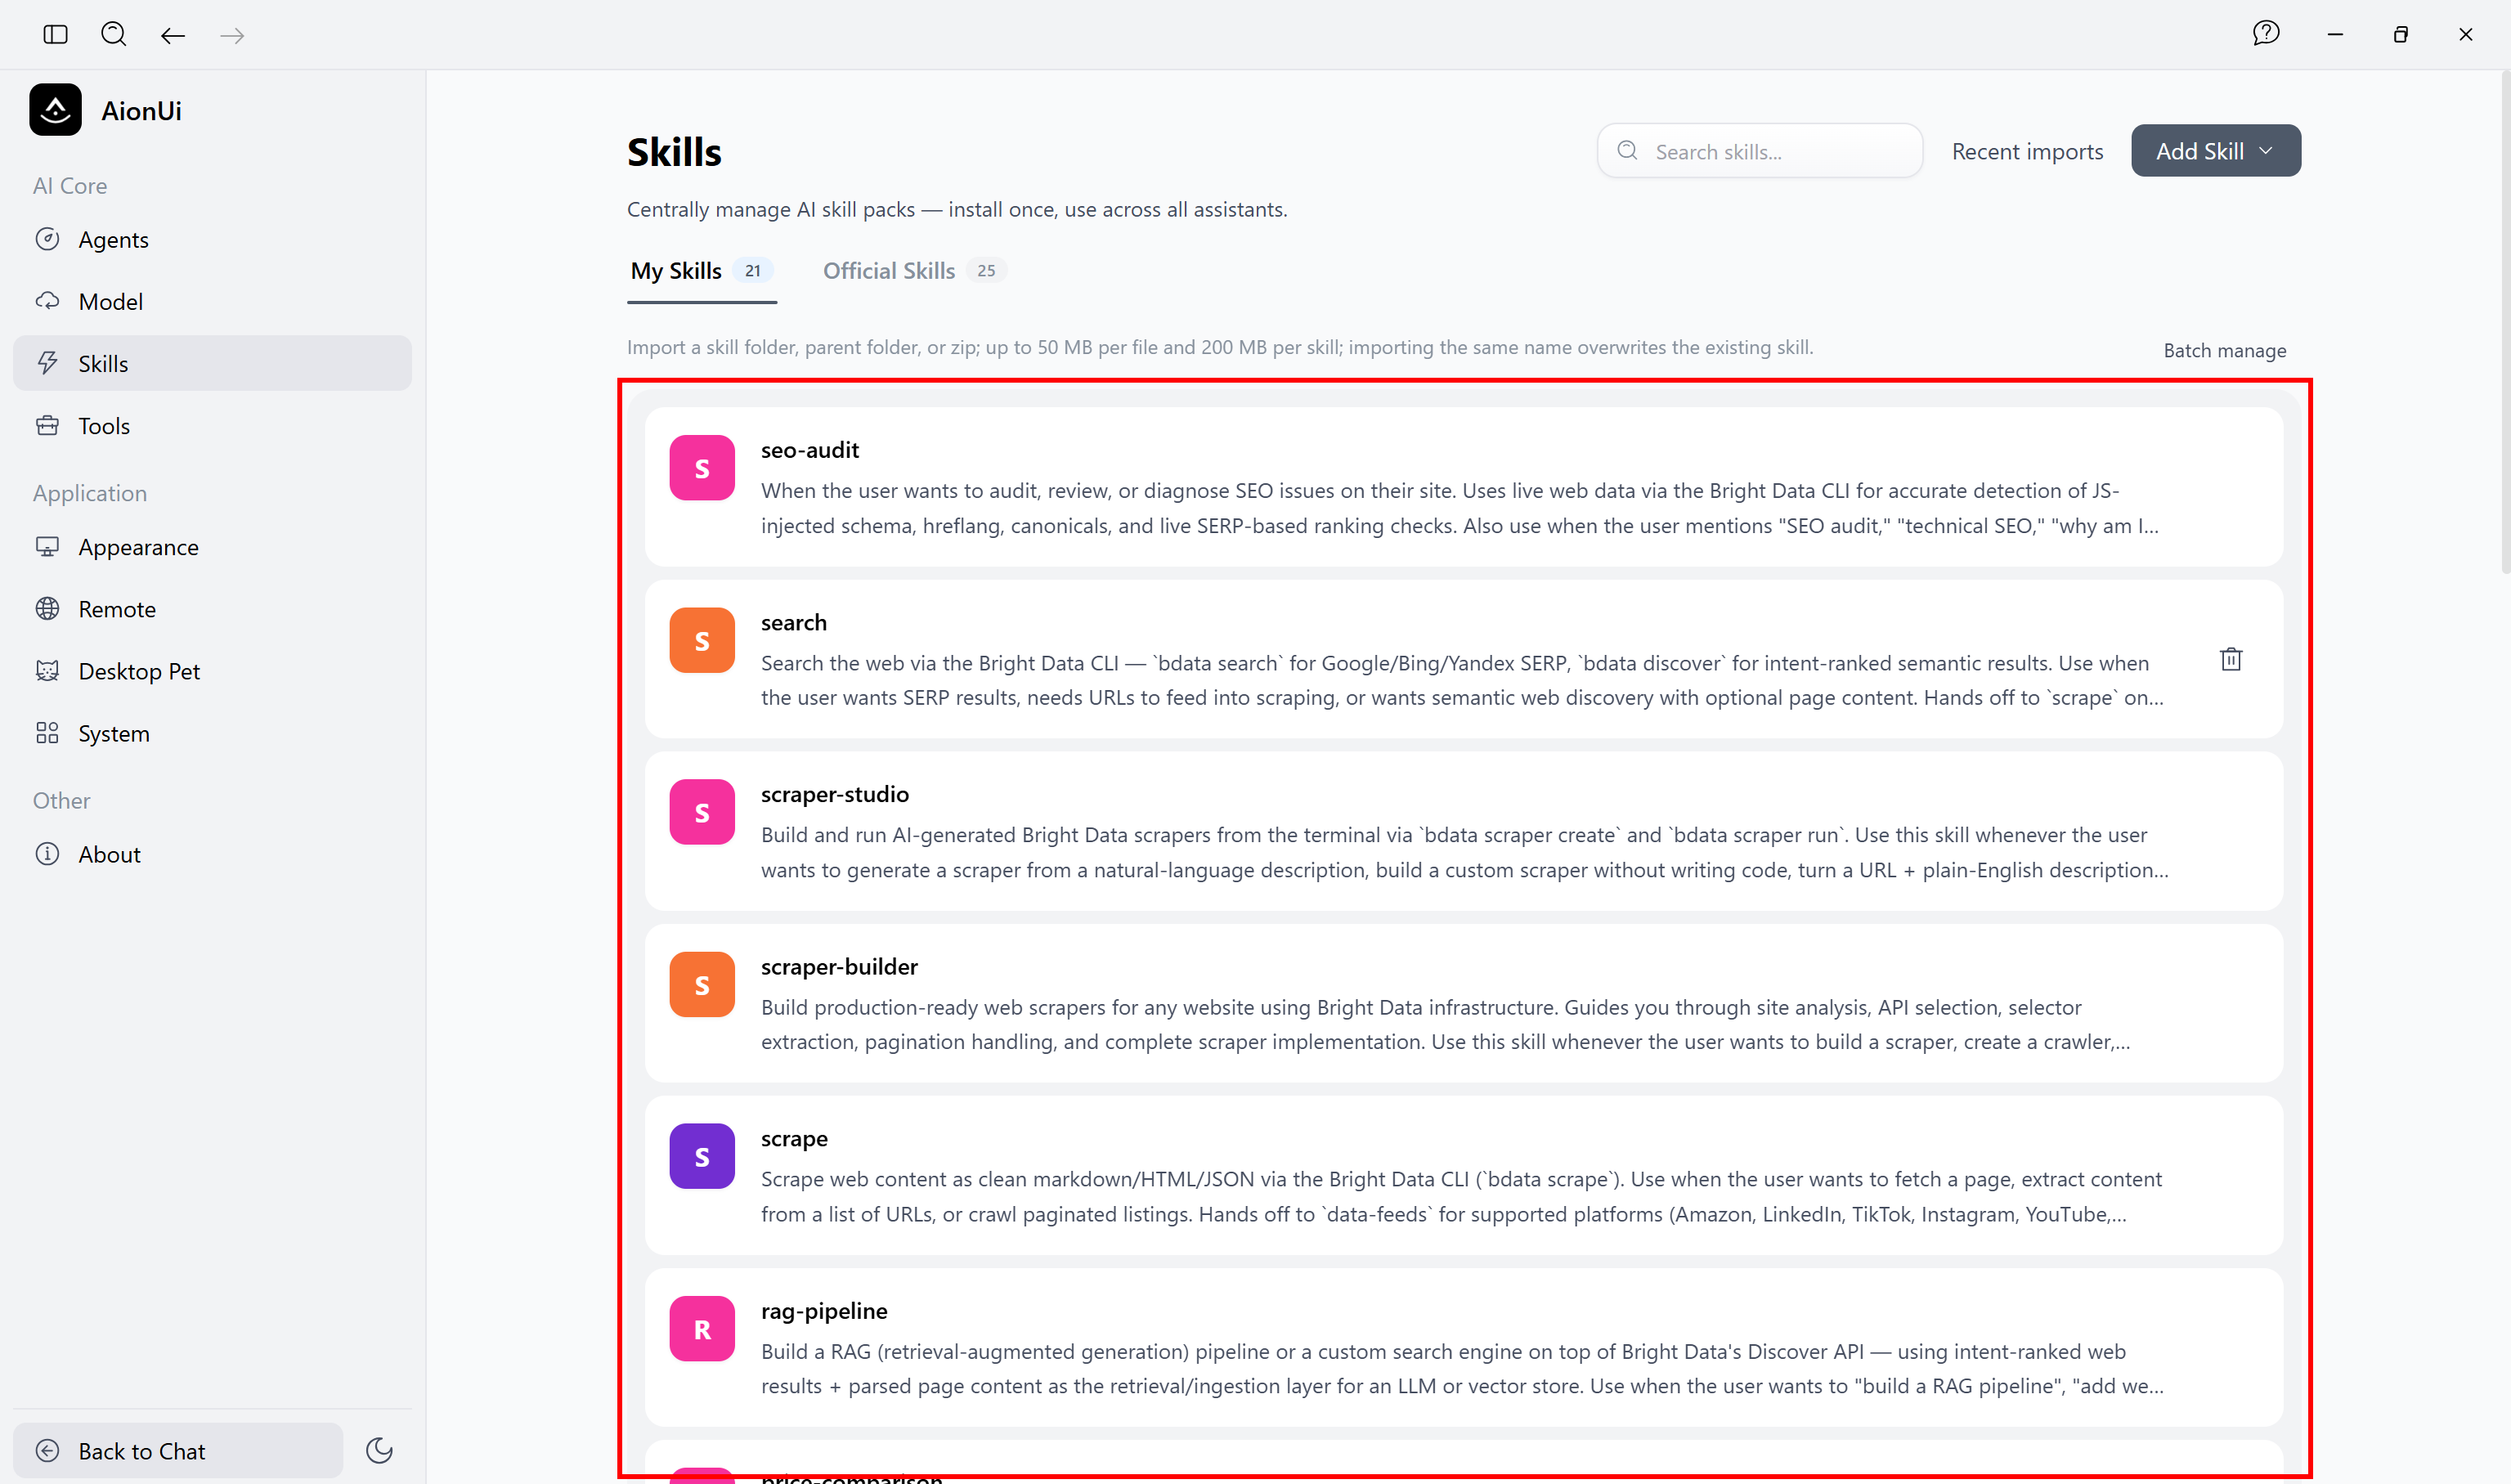Image resolution: width=2511 pixels, height=1484 pixels.
Task: Toggle the sidebar panel icon
Action: click(x=56, y=35)
